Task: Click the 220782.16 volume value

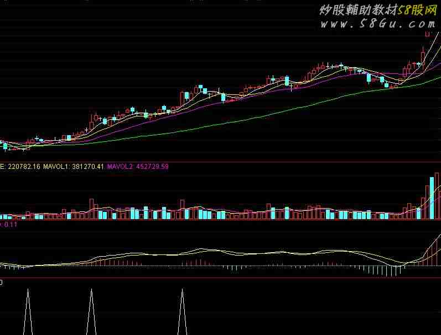Action: 24,166
